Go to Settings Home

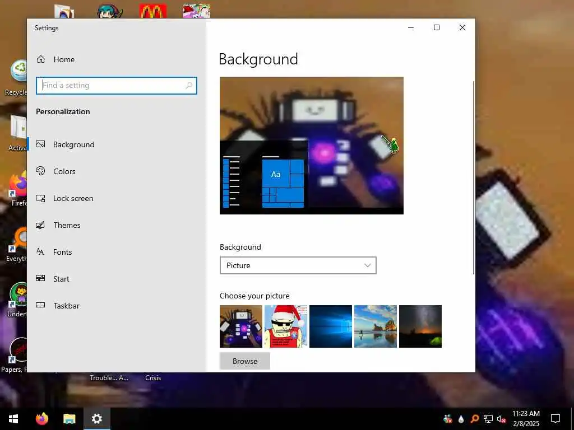pyautogui.click(x=55, y=59)
